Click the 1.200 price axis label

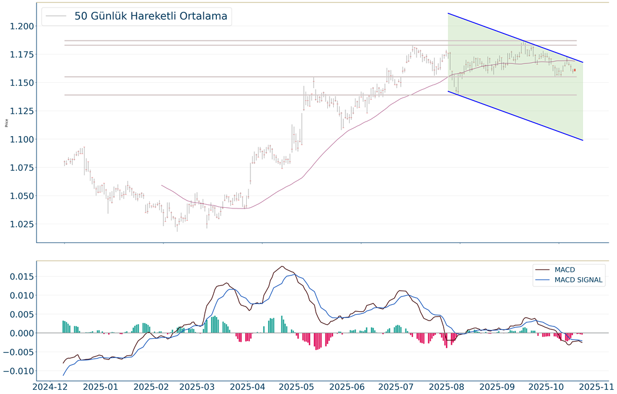pos(22,26)
